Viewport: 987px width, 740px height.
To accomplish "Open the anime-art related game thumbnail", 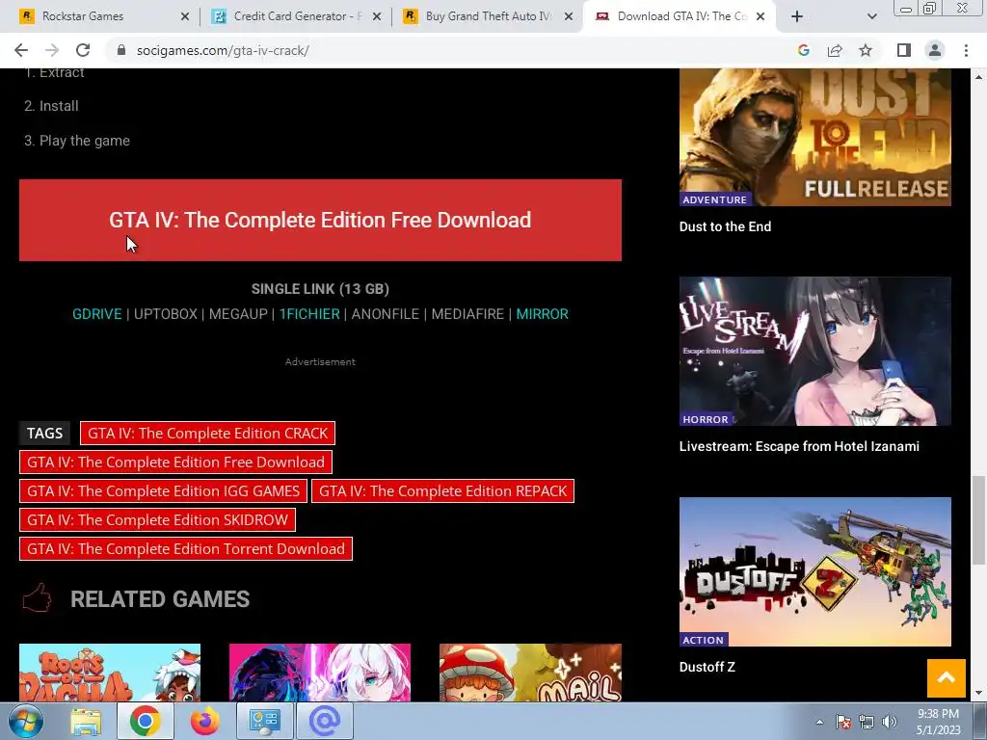I will (x=320, y=672).
